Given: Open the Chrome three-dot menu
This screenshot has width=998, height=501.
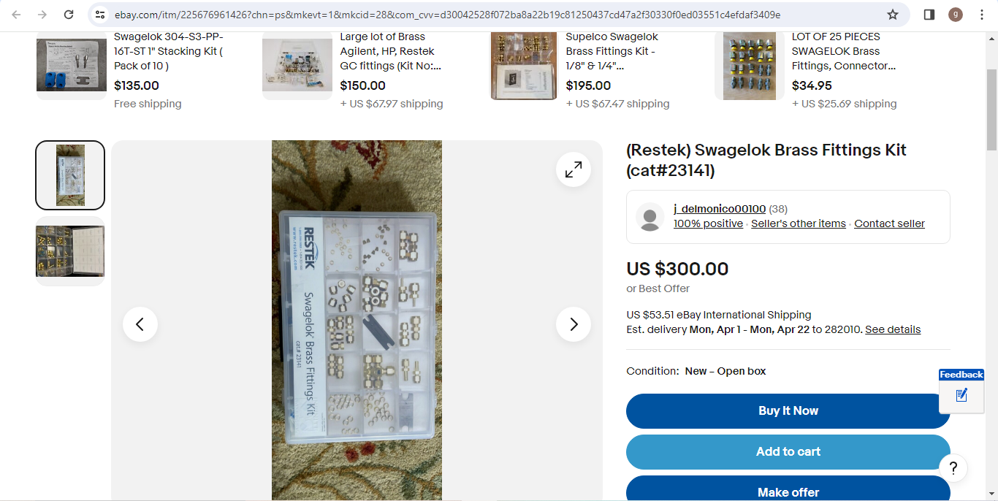Looking at the screenshot, I should [982, 15].
